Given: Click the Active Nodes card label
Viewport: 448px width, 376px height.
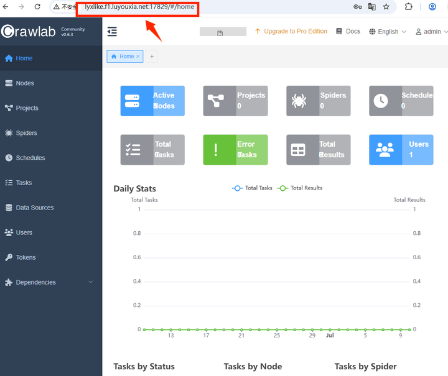Looking at the screenshot, I should pos(164,101).
